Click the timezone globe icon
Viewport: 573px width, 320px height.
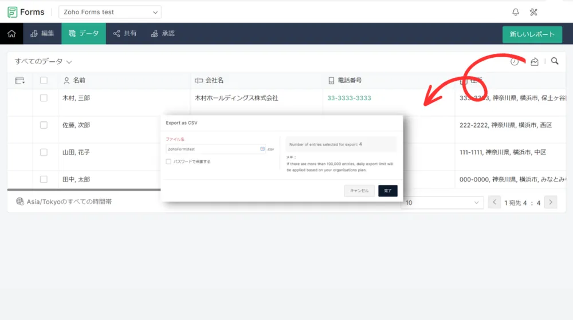tap(19, 202)
